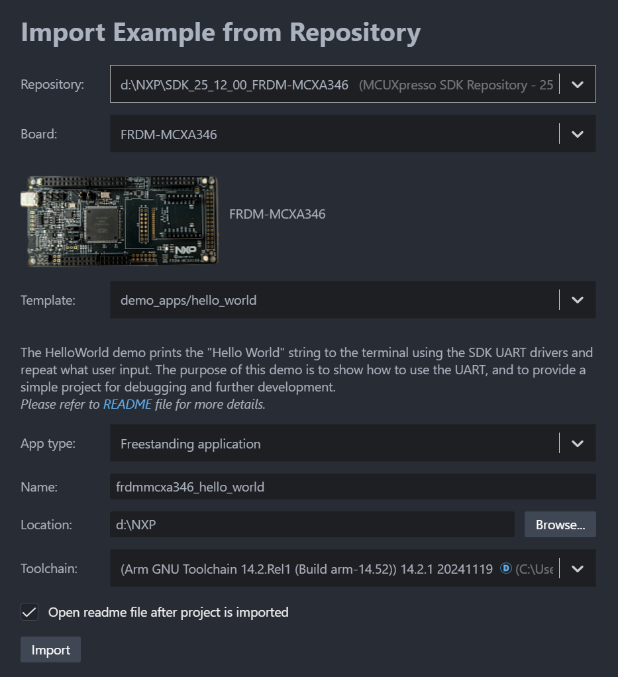Click the blue D default toolchain icon
The image size is (618, 677).
pyautogui.click(x=505, y=568)
